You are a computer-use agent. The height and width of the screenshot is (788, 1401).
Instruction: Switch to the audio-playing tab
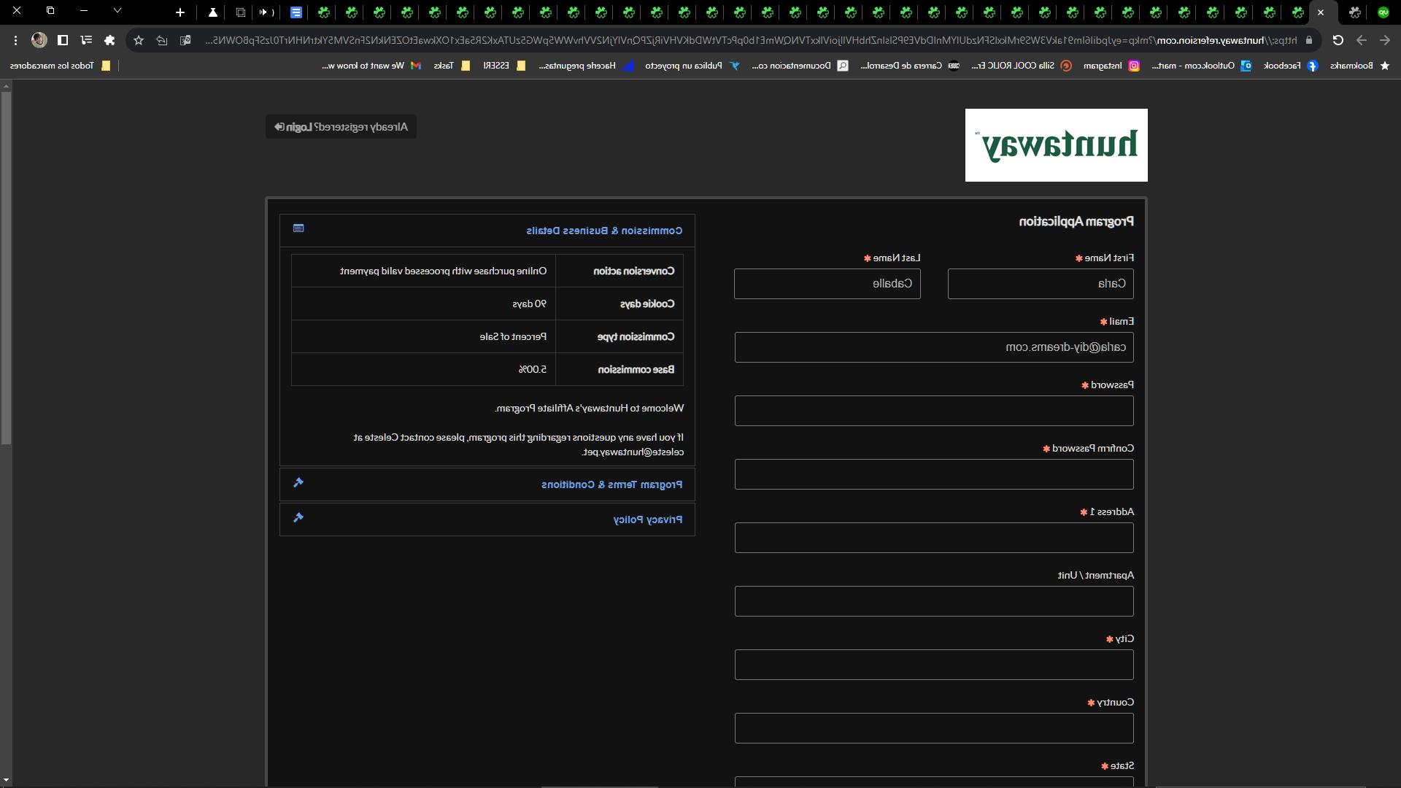[x=267, y=12]
